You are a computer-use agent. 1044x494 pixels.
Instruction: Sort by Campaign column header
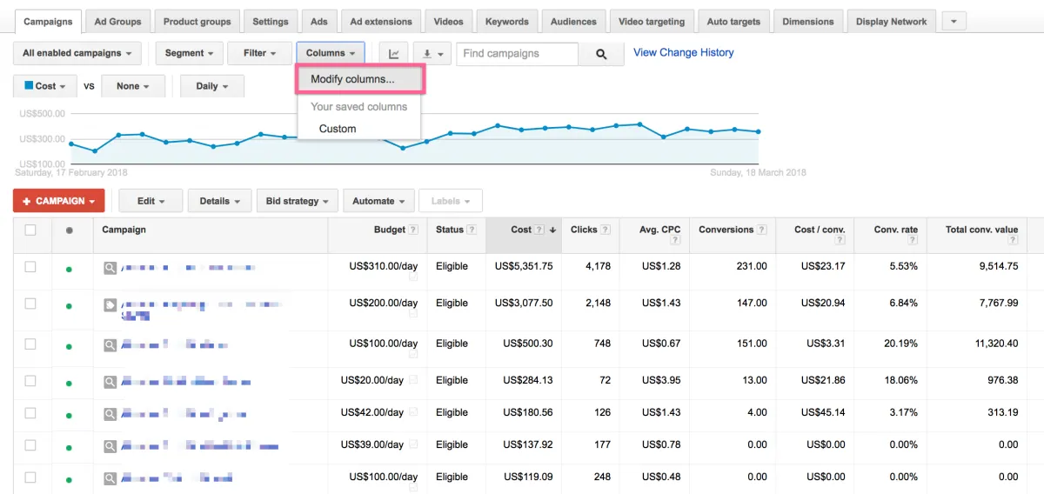pos(124,230)
